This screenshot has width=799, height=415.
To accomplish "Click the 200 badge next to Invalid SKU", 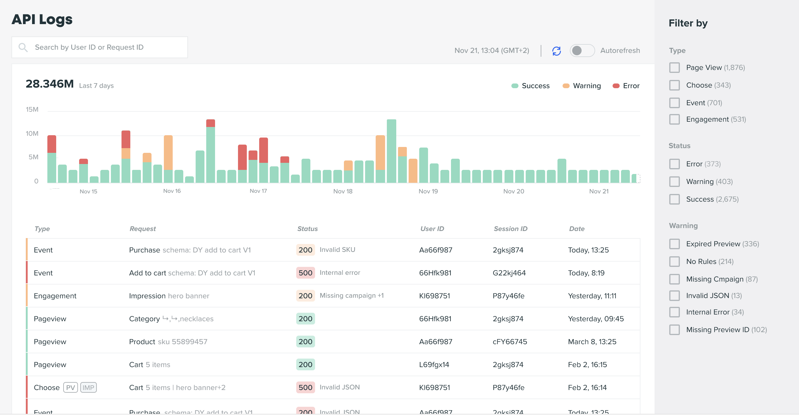I will click(305, 250).
